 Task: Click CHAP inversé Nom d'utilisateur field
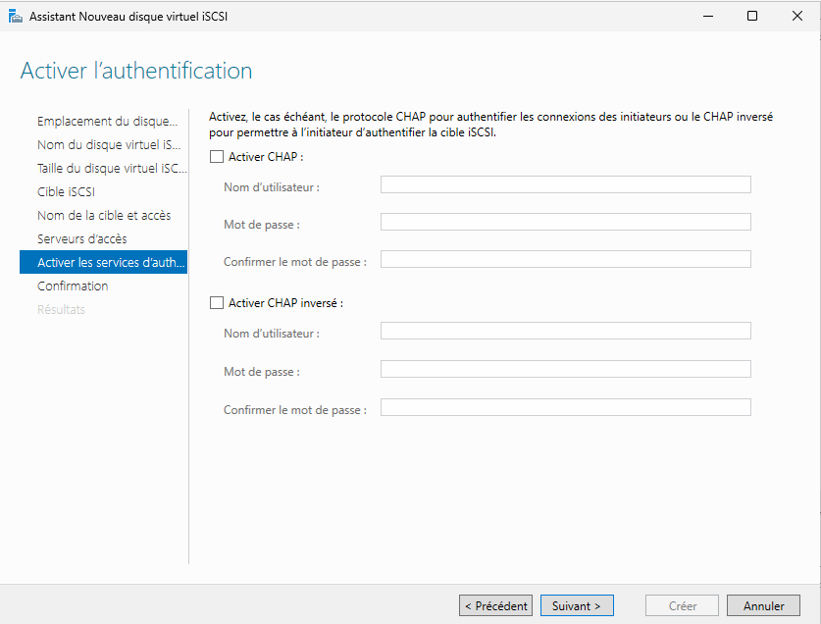pyautogui.click(x=565, y=331)
